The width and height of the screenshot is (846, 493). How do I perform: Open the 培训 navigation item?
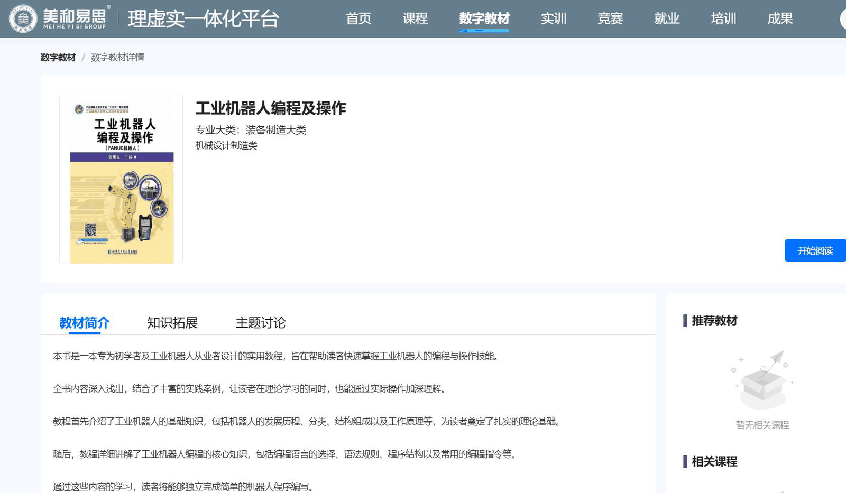tap(723, 18)
